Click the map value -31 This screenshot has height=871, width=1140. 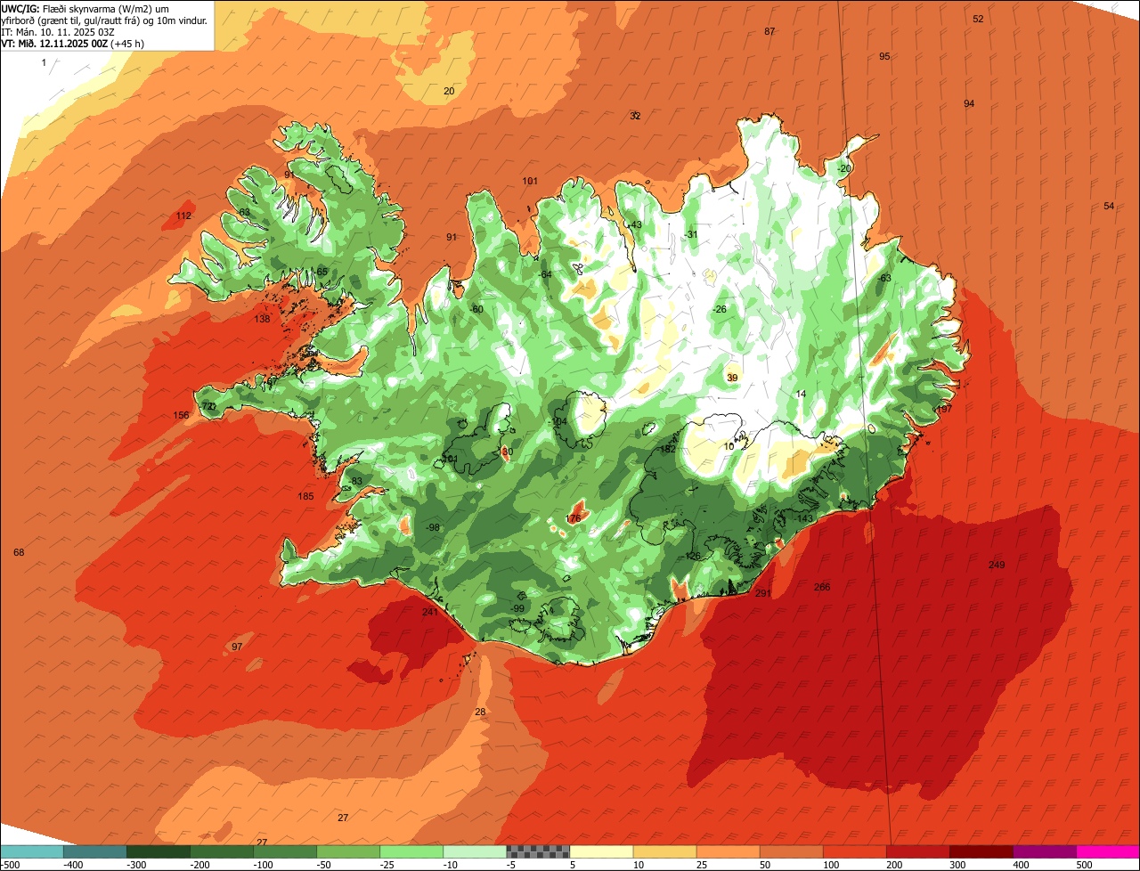(x=690, y=234)
